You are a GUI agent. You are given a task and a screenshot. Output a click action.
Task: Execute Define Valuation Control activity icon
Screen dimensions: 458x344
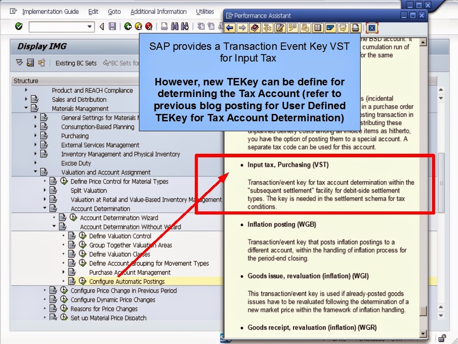[83, 236]
